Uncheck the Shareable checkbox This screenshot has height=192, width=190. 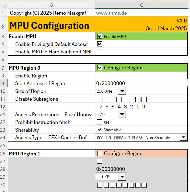(100, 130)
